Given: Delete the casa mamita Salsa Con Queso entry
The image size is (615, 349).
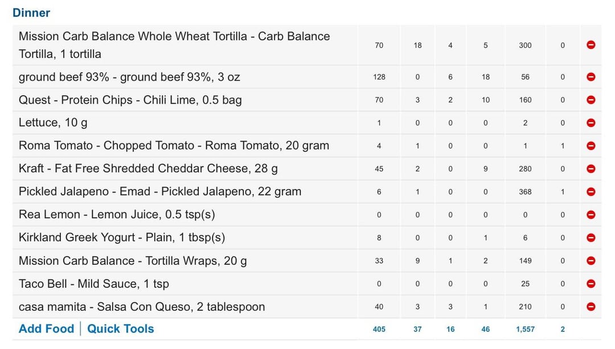Looking at the screenshot, I should (591, 307).
